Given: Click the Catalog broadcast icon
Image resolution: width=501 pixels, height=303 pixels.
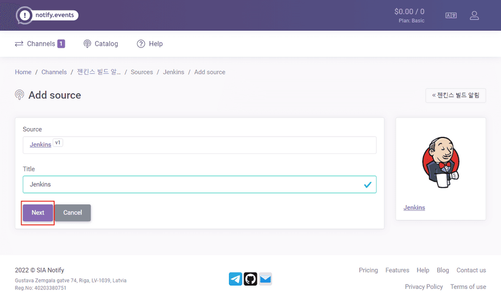Looking at the screenshot, I should 87,44.
